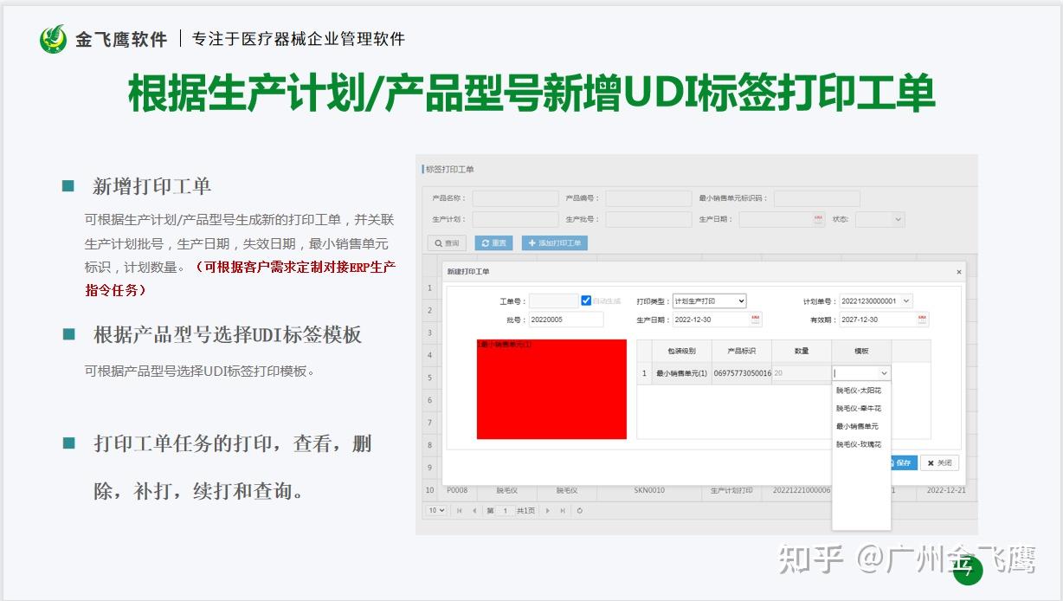
Task: Click P0008 cell in row 10
Action: coord(457,490)
